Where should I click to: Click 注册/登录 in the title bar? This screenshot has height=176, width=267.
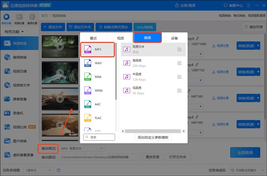pyautogui.click(x=185, y=5)
